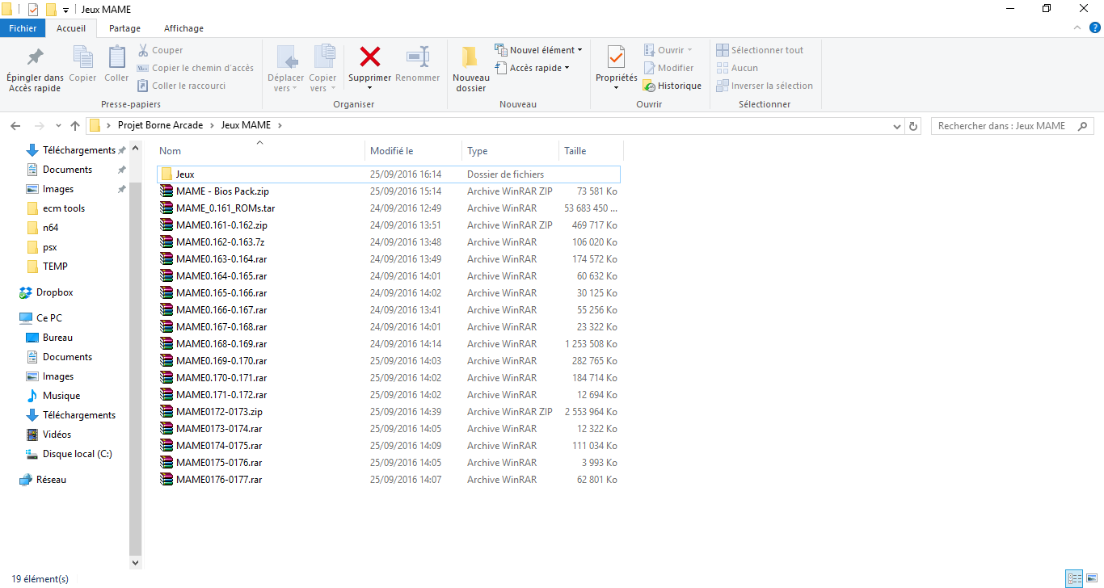Select MAME0.168-0.169.rar file

pos(388,344)
